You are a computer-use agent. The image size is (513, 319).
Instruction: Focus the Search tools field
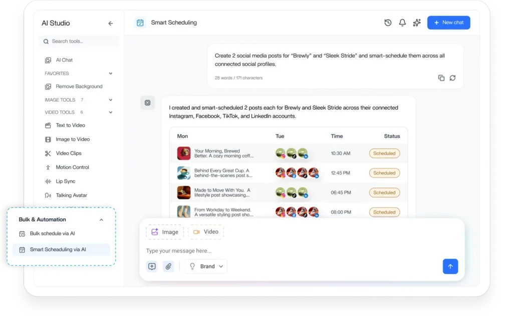(x=79, y=41)
